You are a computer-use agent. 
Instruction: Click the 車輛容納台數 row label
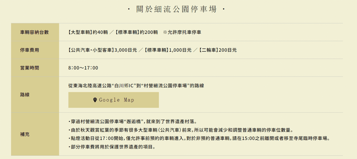click(x=34, y=32)
